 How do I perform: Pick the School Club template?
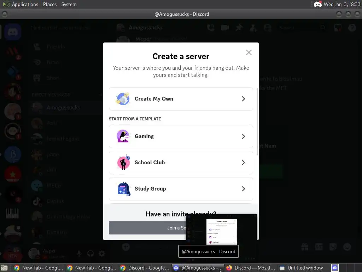(181, 162)
